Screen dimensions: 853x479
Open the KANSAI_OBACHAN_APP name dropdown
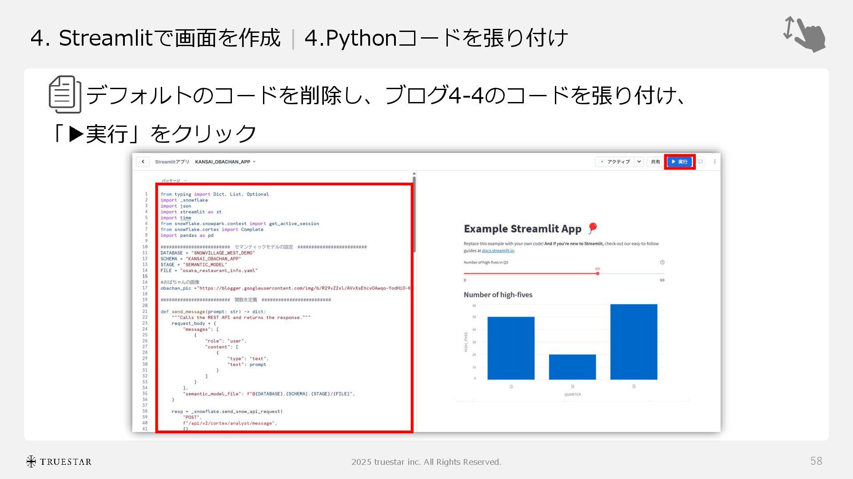tap(225, 162)
